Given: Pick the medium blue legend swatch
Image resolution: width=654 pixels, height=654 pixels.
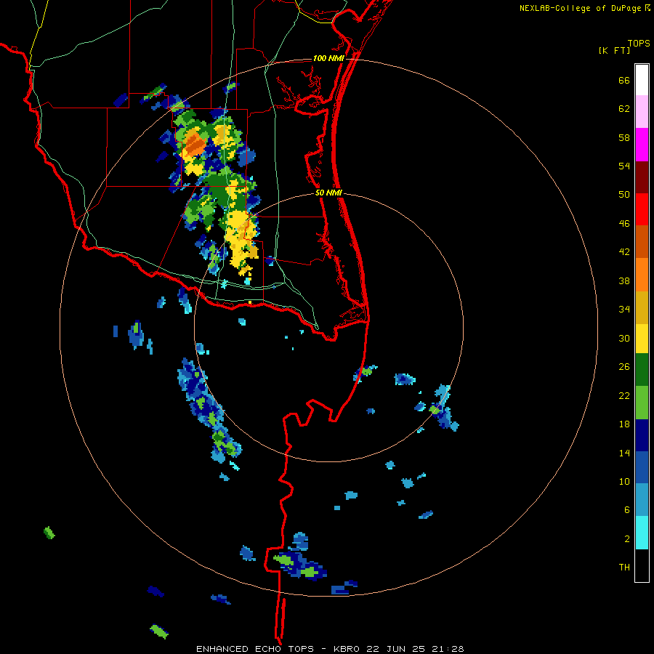Looking at the screenshot, I should pyautogui.click(x=642, y=467).
